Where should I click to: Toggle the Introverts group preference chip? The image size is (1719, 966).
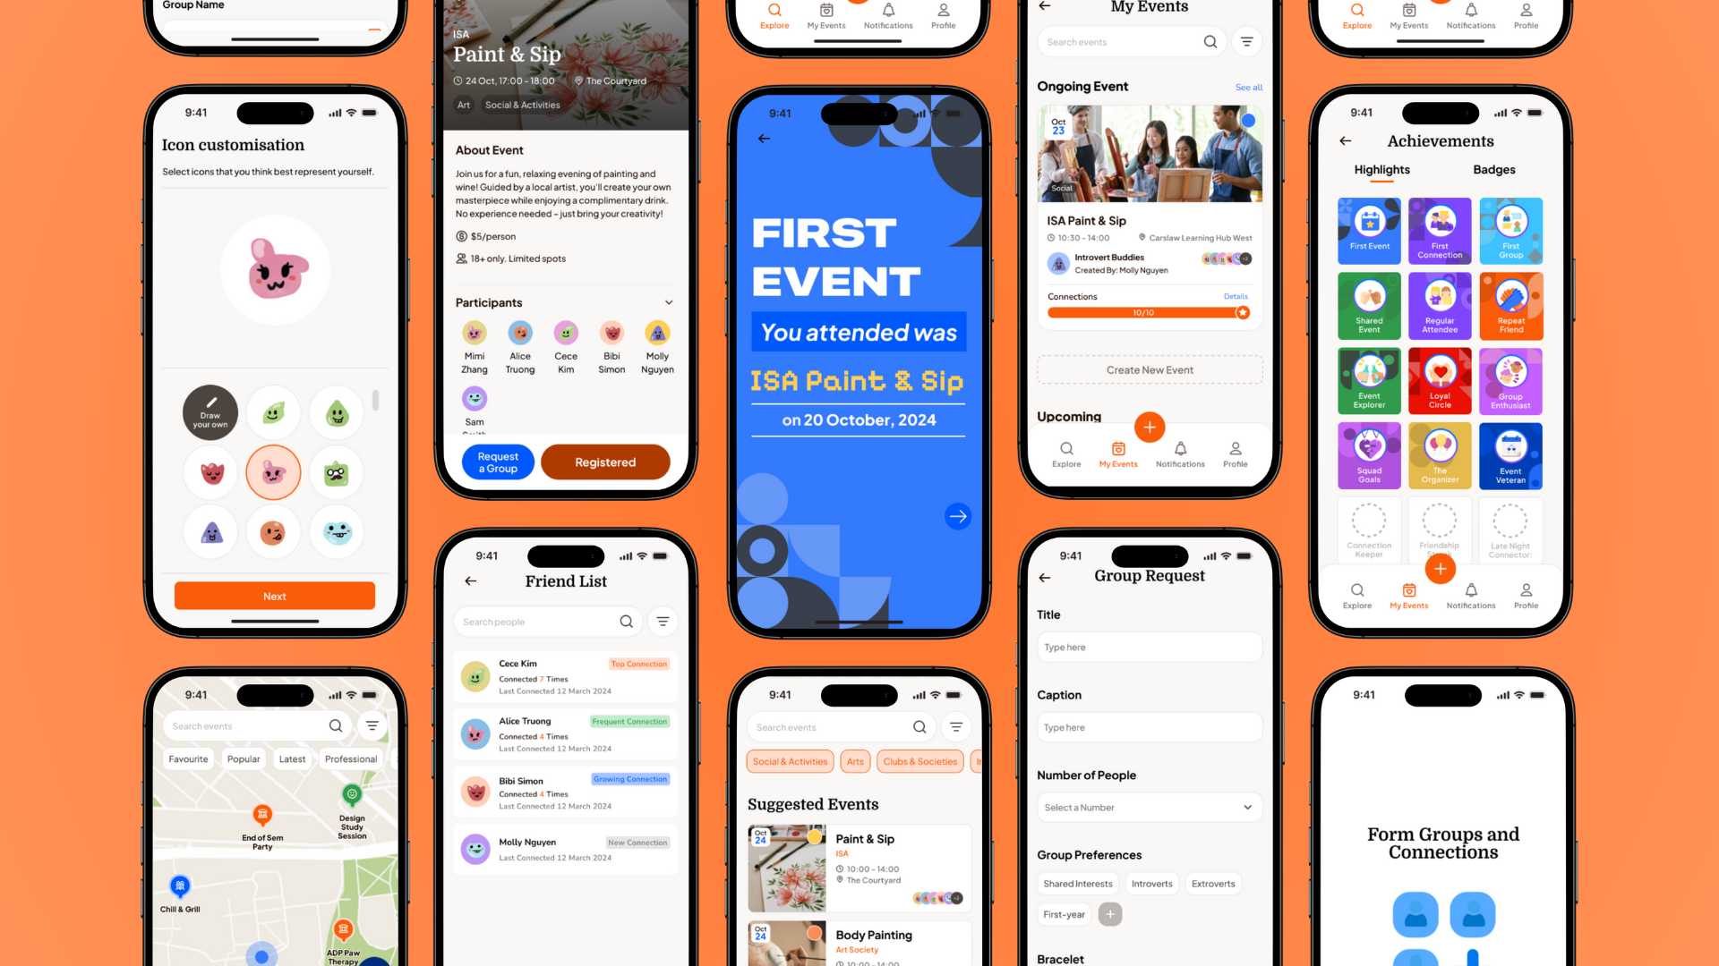coord(1151,884)
